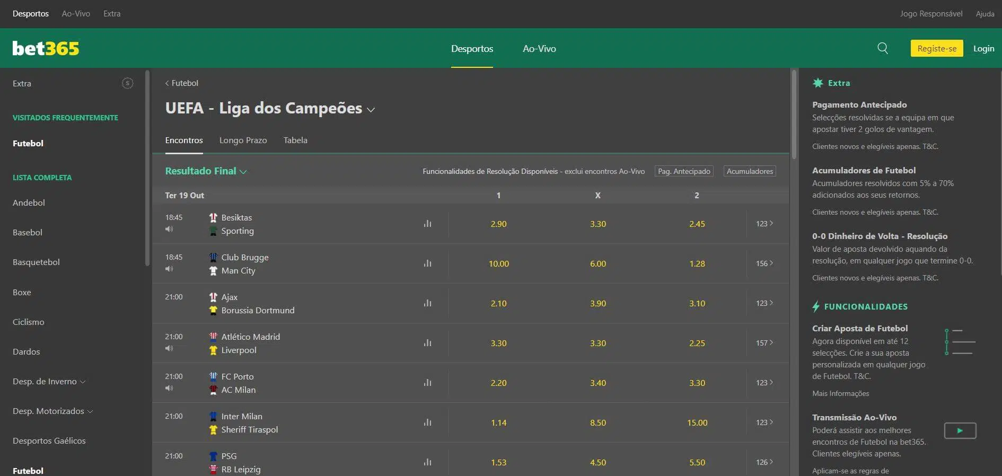Select odds 1.53 for PSG win
The width and height of the screenshot is (1002, 476).
[x=498, y=462]
